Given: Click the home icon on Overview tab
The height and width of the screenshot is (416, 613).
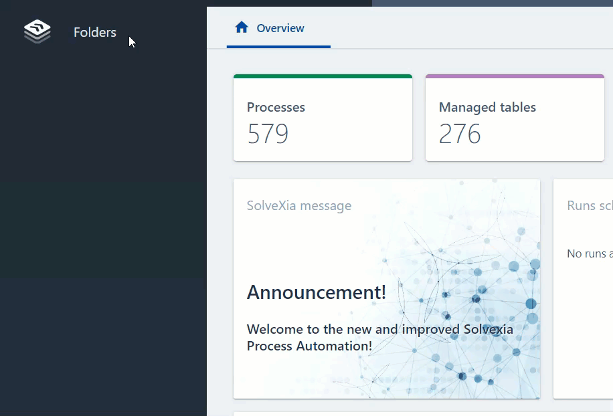Looking at the screenshot, I should [242, 27].
